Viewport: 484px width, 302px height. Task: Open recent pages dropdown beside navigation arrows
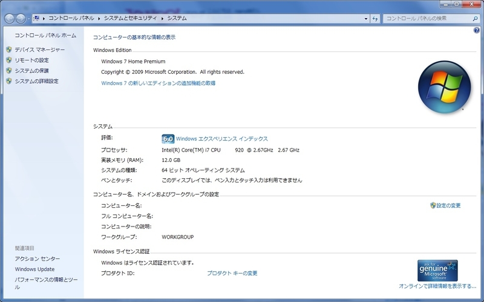[x=28, y=19]
